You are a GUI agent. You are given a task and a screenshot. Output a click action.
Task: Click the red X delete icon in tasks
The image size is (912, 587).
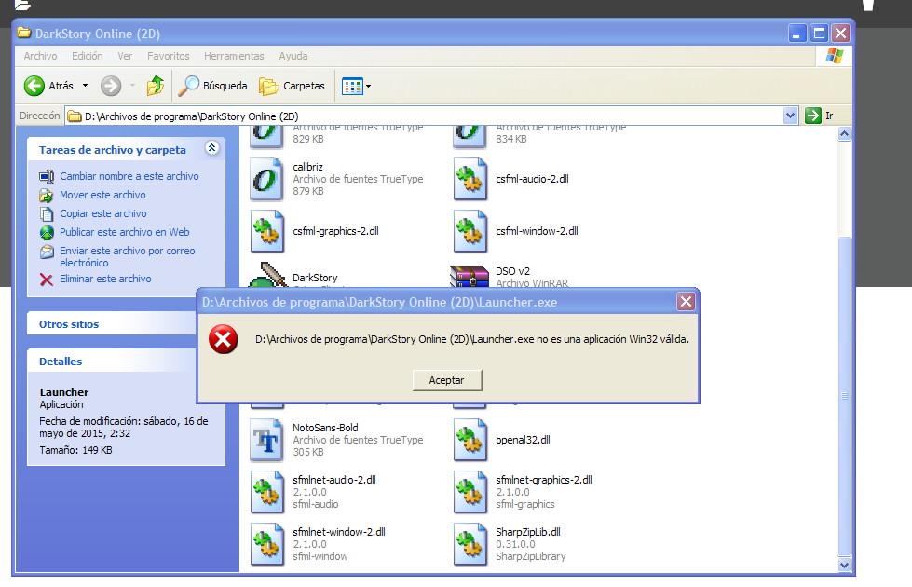pos(47,280)
